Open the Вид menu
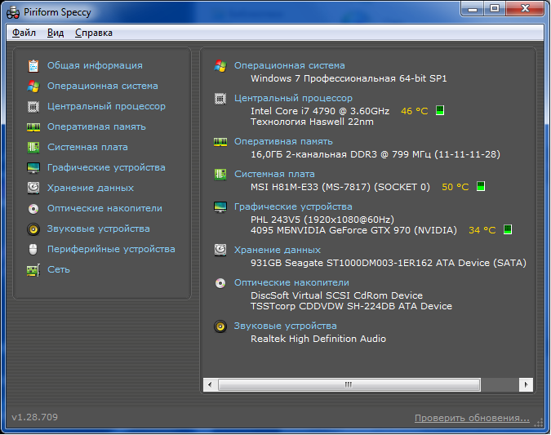The image size is (551, 435). coord(56,33)
